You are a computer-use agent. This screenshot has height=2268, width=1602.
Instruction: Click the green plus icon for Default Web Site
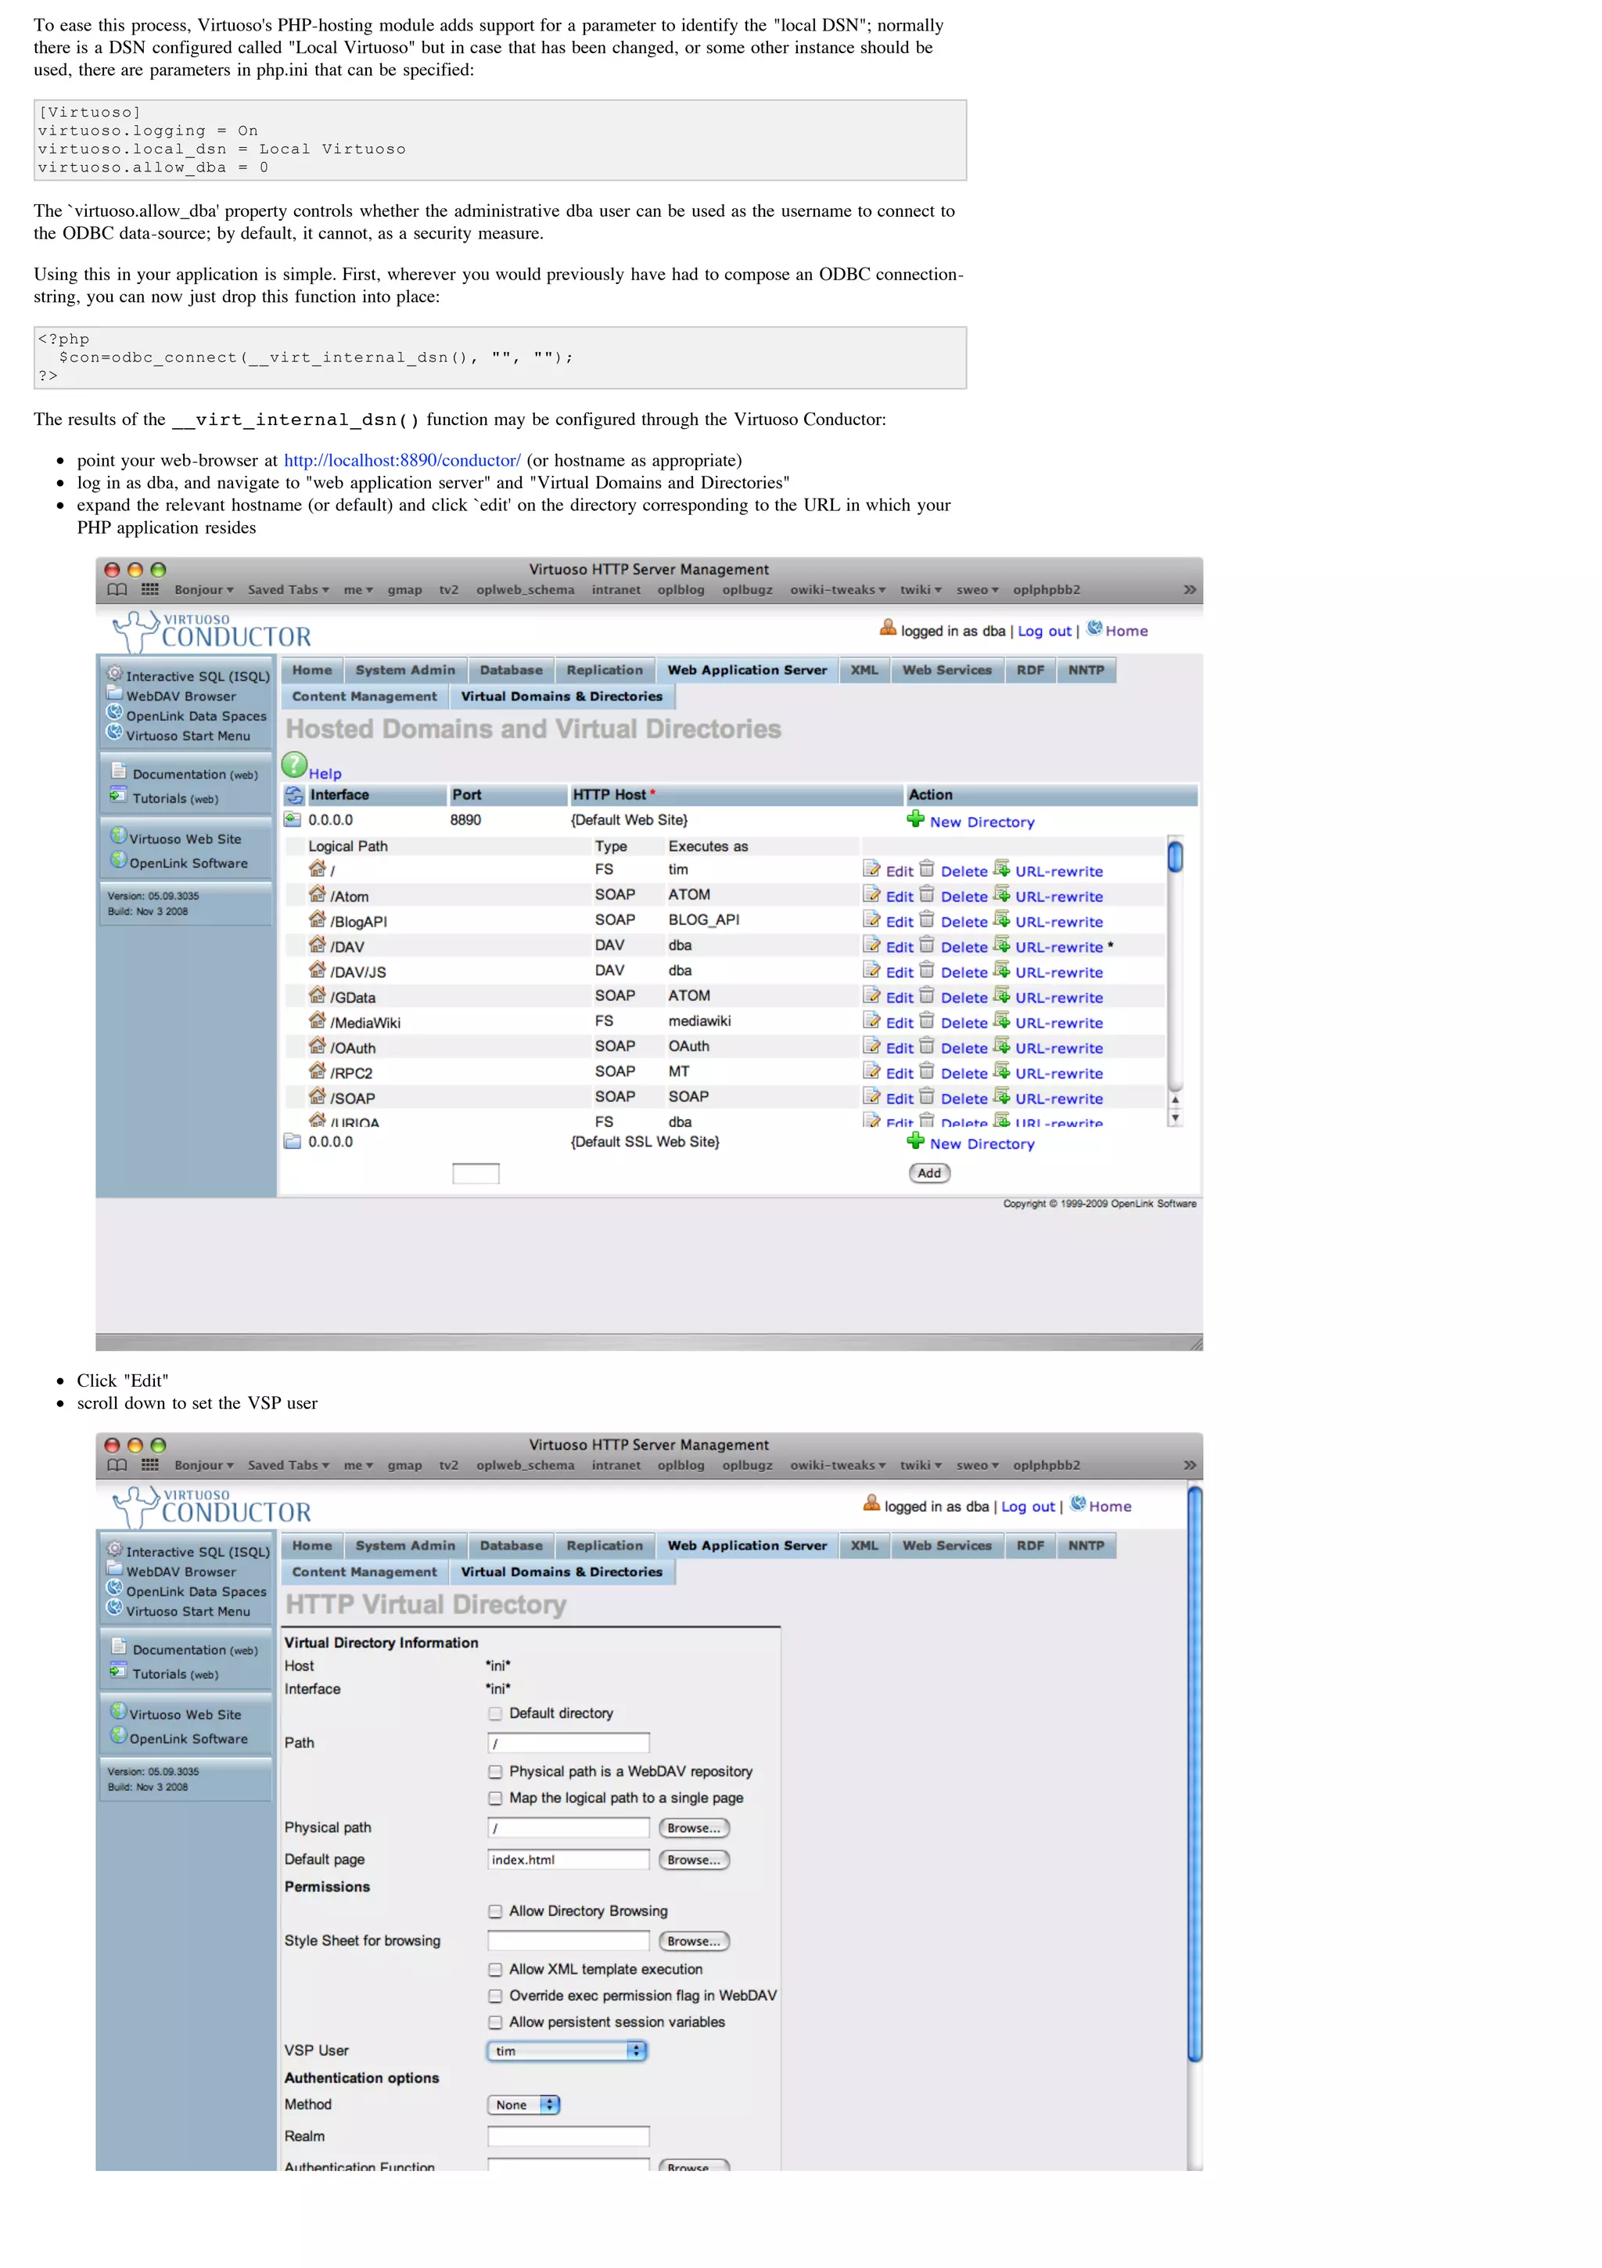click(916, 819)
